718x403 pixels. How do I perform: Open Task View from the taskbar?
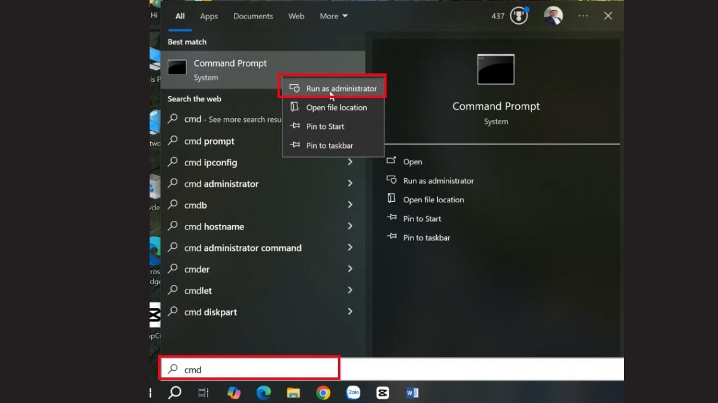point(203,392)
